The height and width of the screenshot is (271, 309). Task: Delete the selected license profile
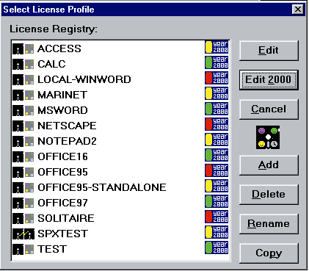[x=269, y=195]
